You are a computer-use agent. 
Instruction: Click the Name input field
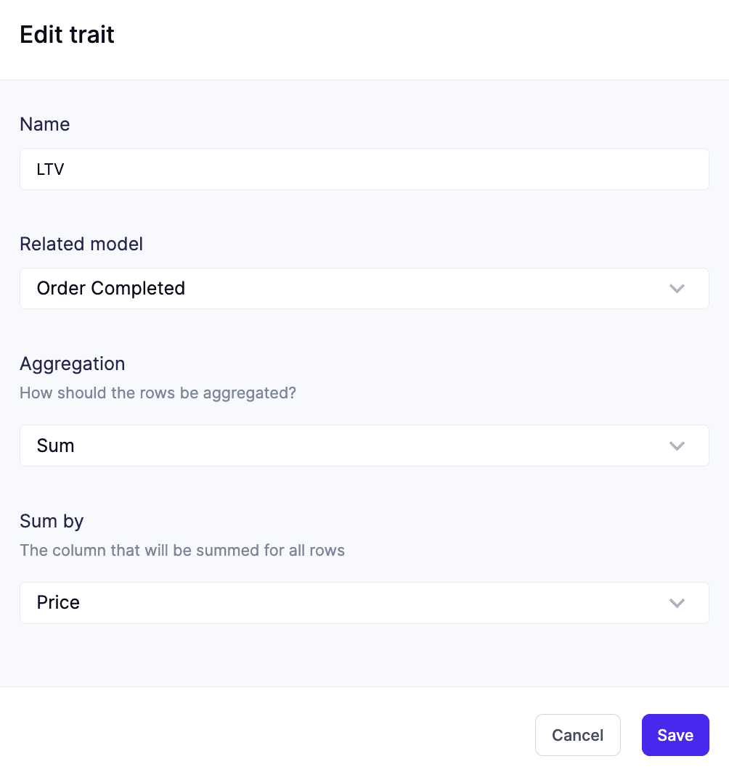tap(363, 170)
